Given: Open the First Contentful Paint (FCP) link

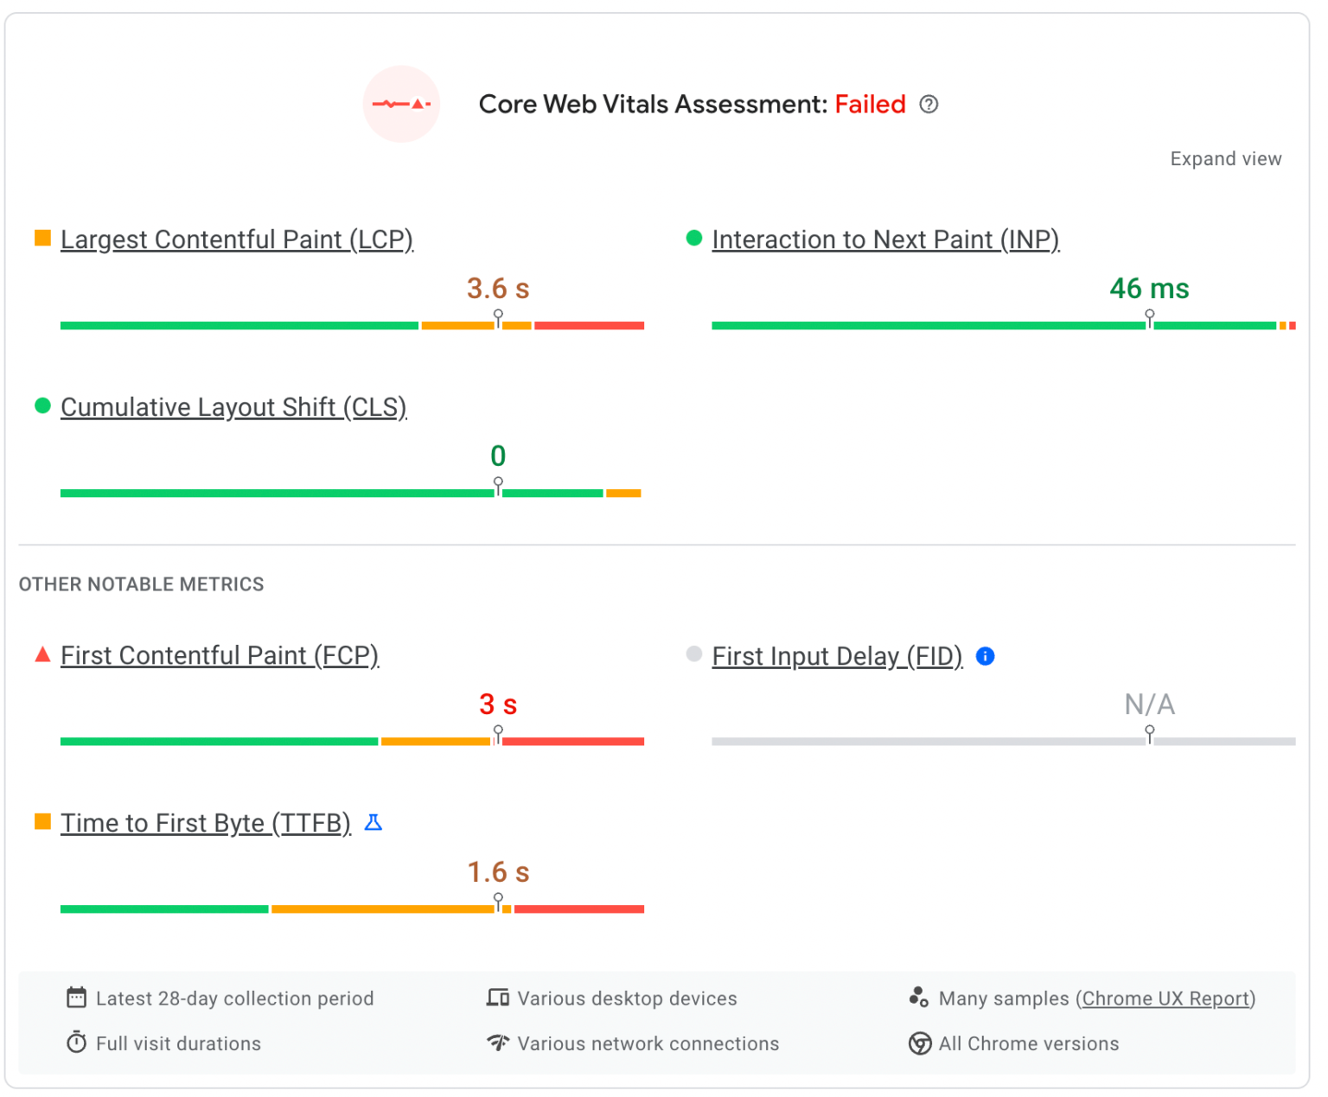Looking at the screenshot, I should pos(220,655).
